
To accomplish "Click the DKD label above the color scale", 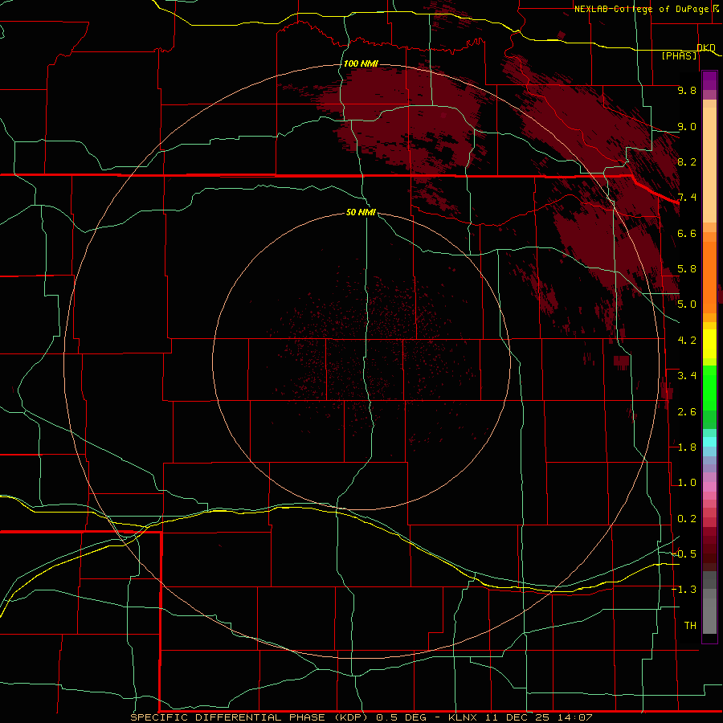I will [x=706, y=47].
